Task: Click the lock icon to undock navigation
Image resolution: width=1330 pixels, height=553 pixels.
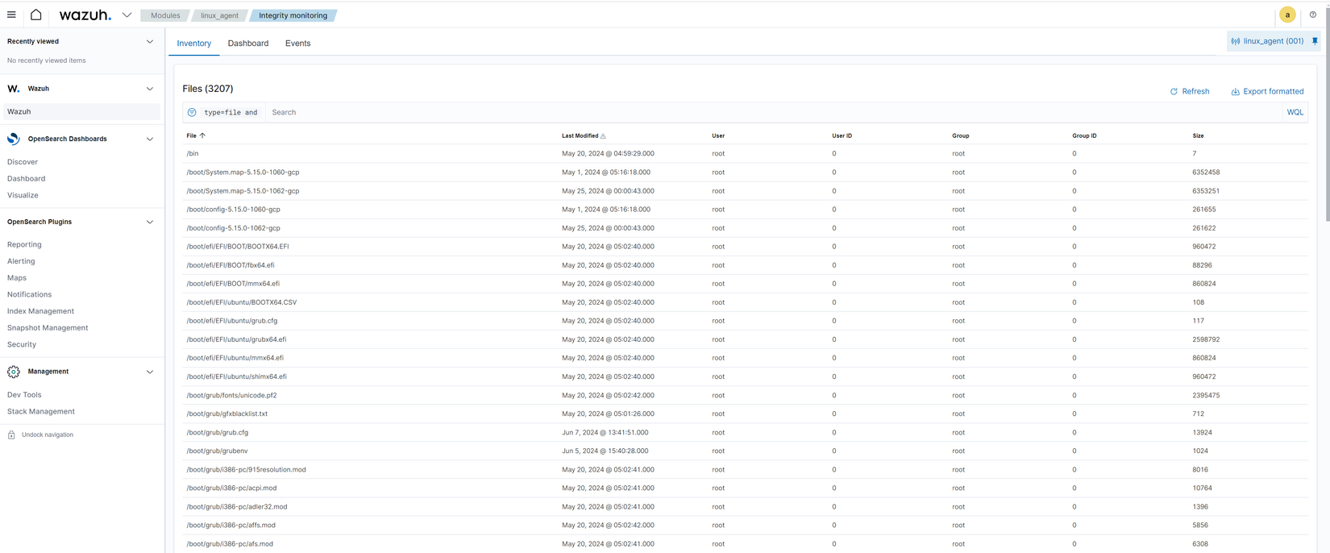Action: click(11, 434)
